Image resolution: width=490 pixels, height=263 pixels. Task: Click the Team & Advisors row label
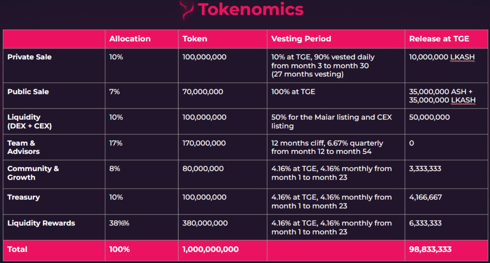coord(23,147)
